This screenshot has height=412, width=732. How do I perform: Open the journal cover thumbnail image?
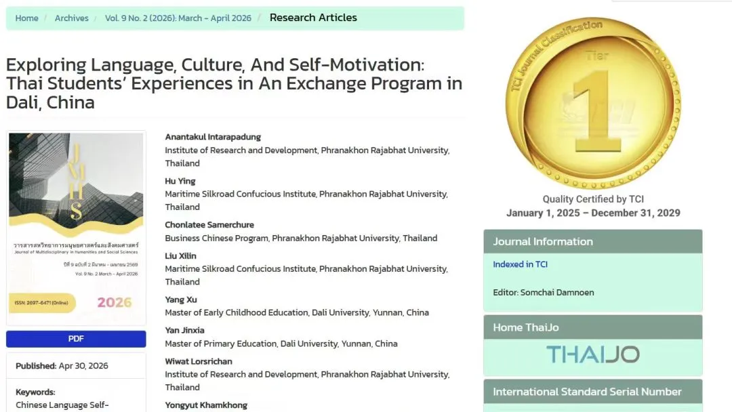click(76, 228)
